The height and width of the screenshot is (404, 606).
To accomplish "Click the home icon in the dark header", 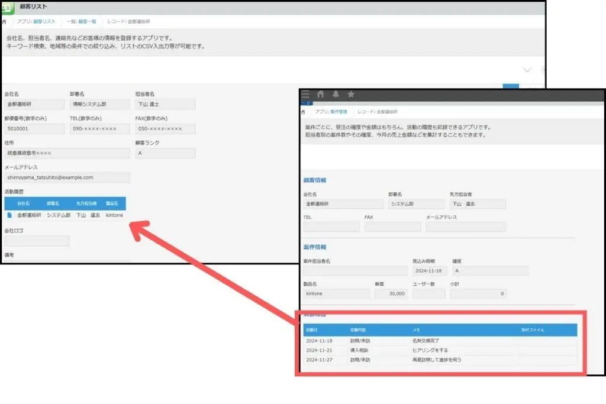I will tap(321, 95).
